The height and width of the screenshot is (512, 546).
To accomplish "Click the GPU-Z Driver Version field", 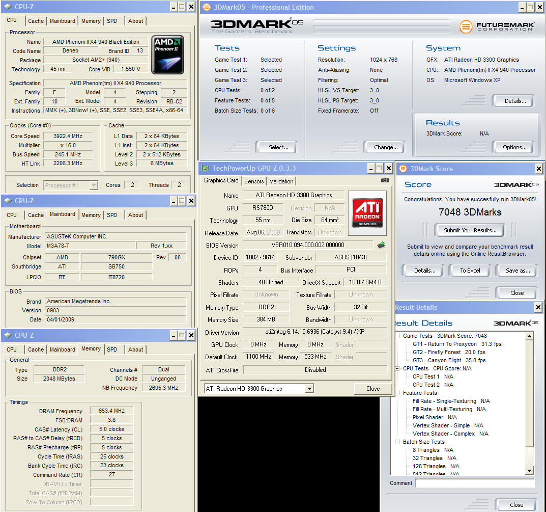I will [315, 332].
